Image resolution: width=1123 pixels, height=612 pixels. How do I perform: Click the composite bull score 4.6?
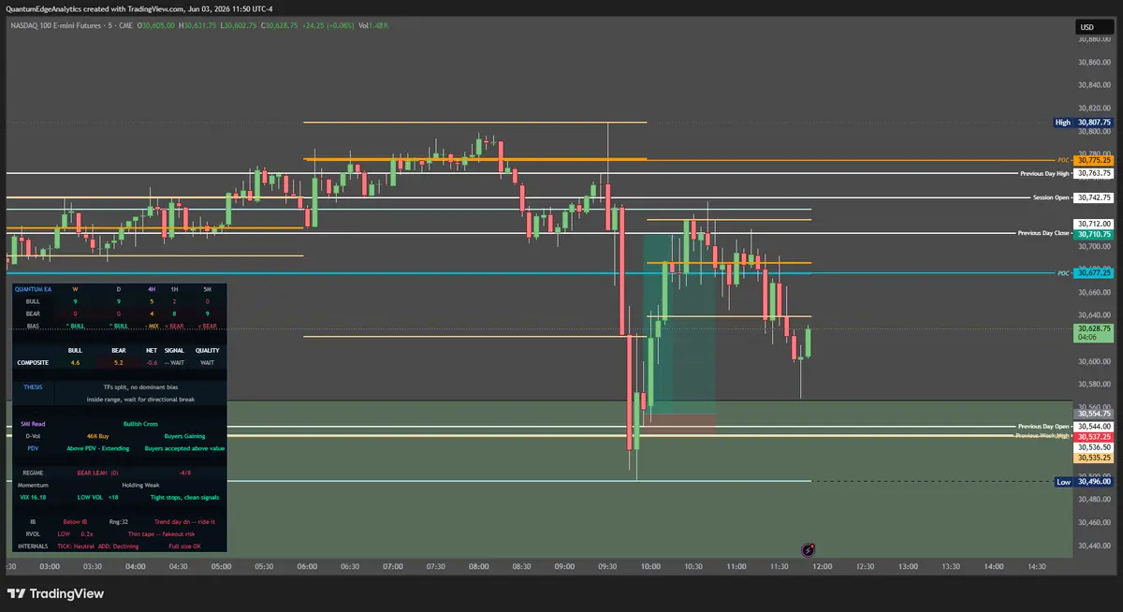tap(76, 362)
